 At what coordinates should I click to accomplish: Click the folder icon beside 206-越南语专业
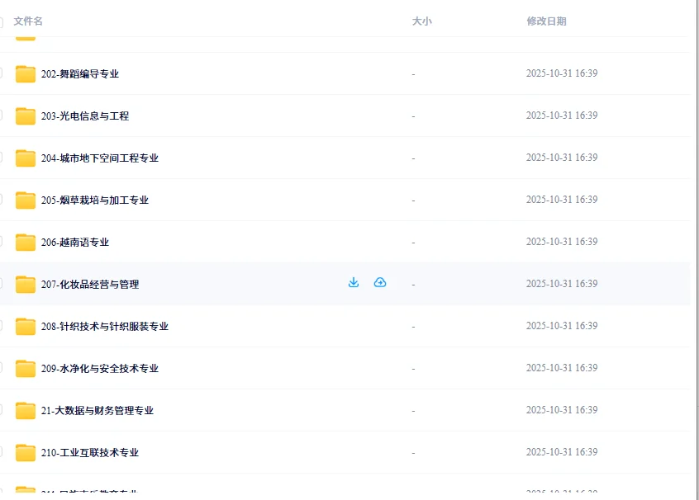click(26, 243)
